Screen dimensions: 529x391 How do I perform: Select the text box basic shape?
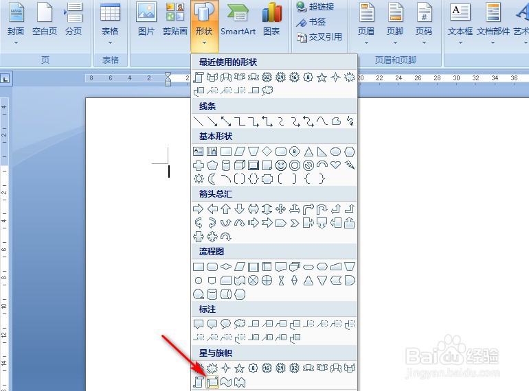199,152
